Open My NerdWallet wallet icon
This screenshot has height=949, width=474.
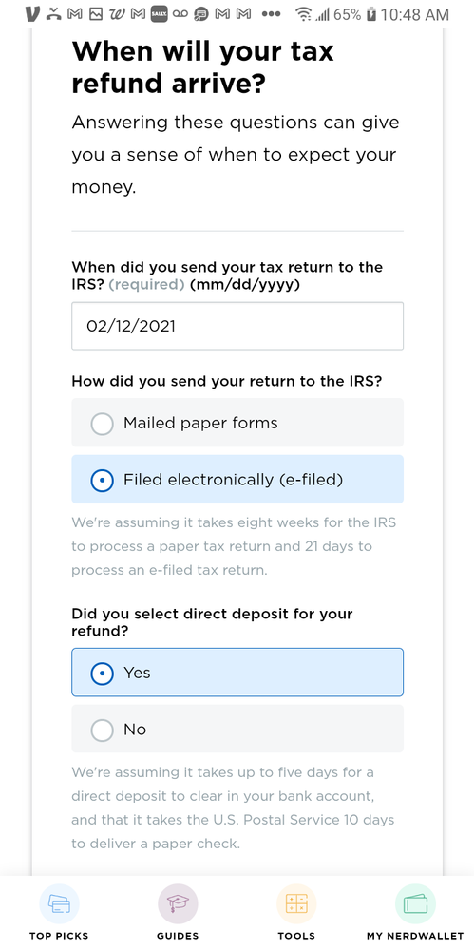pyautogui.click(x=415, y=903)
